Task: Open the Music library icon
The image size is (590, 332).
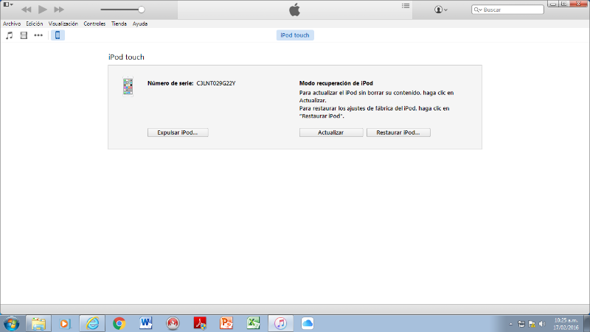Action: coord(9,35)
